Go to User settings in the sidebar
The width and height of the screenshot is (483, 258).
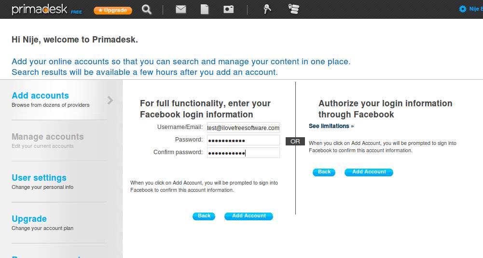point(39,178)
